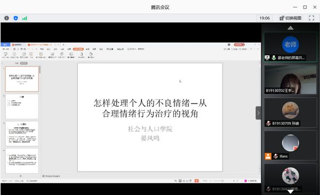Open the orange highlighted slideshow ribbon tab
Viewport: 320px width, 195px height.
click(x=78, y=49)
